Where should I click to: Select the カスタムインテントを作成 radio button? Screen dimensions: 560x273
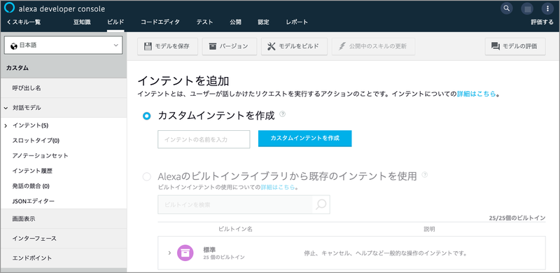pos(146,116)
